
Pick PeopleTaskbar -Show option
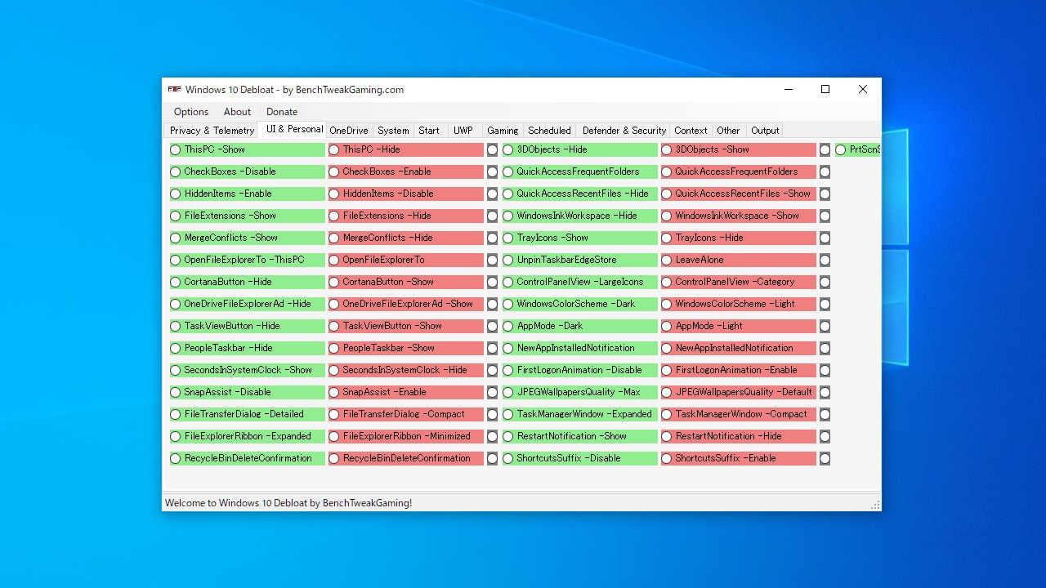click(x=405, y=349)
